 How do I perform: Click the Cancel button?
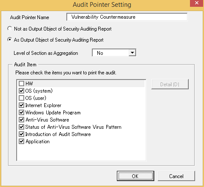(x=176, y=176)
